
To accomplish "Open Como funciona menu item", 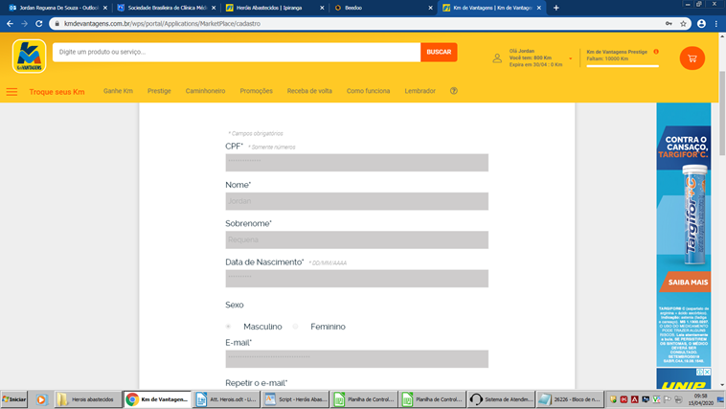I will [368, 91].
